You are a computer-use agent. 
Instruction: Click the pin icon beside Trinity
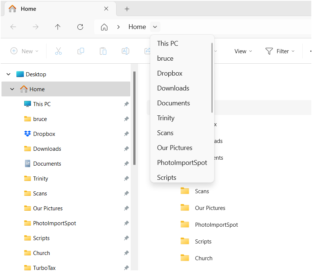(x=126, y=178)
